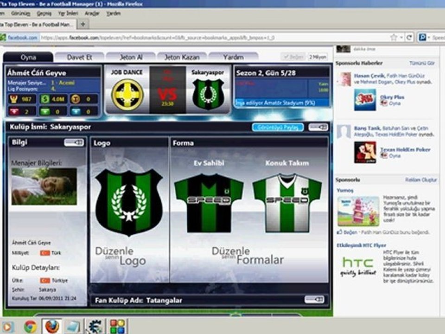
Task: Click the Texas HoldEm Poker thumbnail
Action: coord(365,153)
